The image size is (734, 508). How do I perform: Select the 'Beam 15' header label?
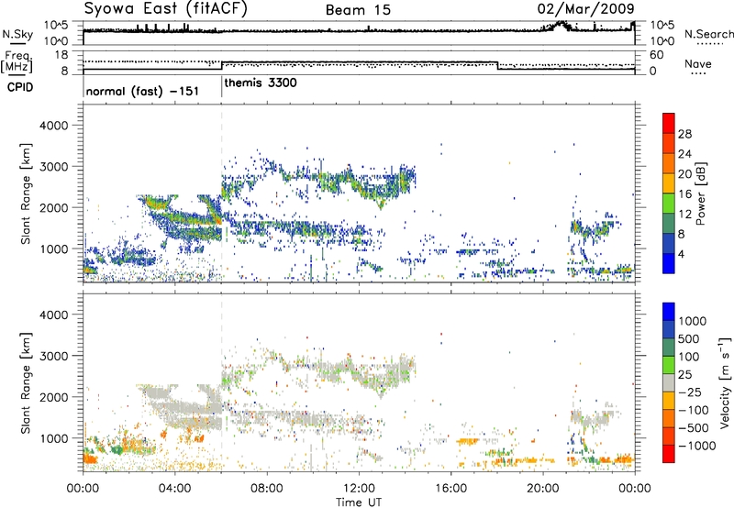pos(358,10)
